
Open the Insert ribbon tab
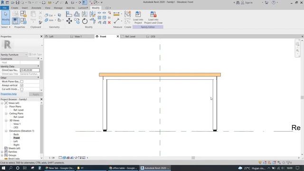[25, 8]
